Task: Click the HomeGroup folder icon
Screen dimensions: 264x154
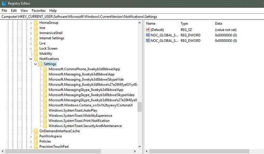Action: (36, 23)
